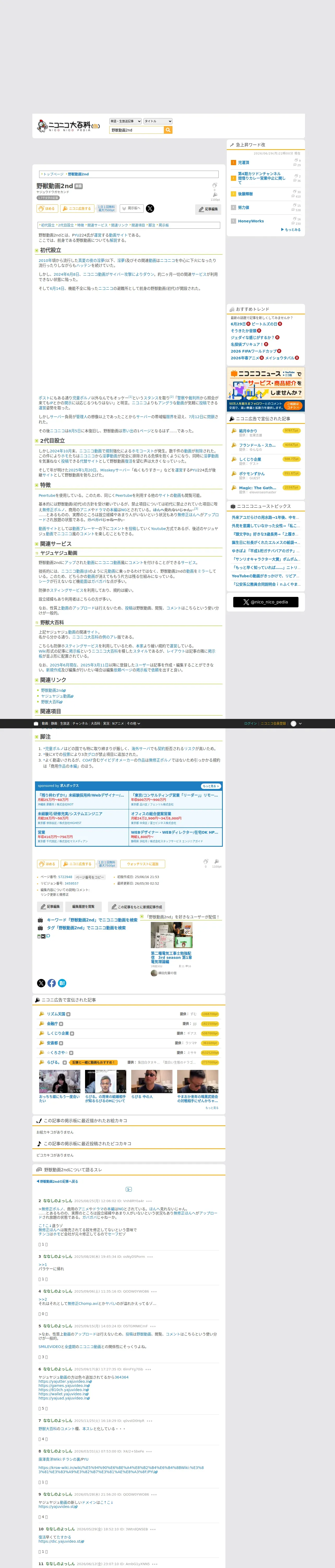Screen dimensions: 335x1568
Task: Click the pencil 記事編集 button at top
Action: (208, 209)
